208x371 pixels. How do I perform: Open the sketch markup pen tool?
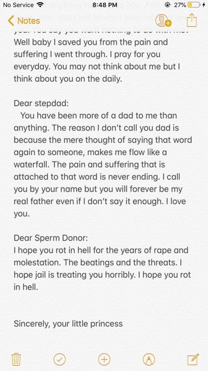click(149, 359)
